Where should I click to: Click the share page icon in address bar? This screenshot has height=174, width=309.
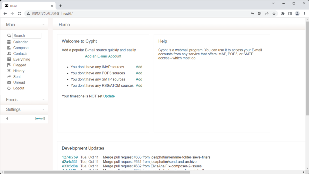pos(267,14)
